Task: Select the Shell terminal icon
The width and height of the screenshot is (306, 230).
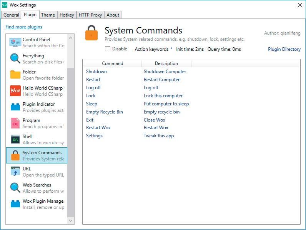Action: tap(15, 139)
